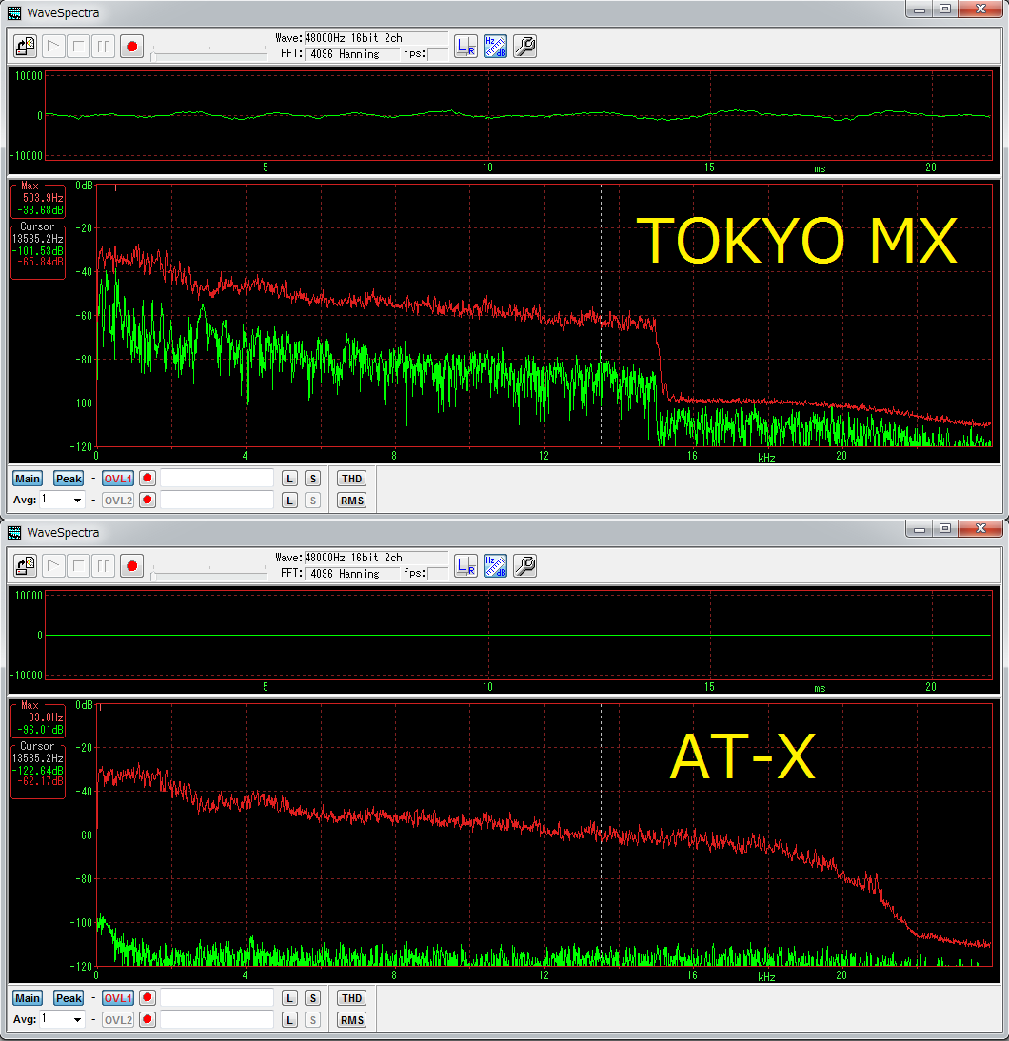Click OVL1 S save button, TOKYO MX window
Image resolution: width=1009 pixels, height=1041 pixels.
[x=313, y=479]
